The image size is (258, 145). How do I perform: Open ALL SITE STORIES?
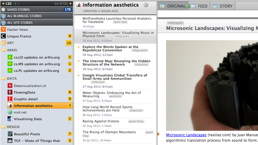tap(37, 23)
